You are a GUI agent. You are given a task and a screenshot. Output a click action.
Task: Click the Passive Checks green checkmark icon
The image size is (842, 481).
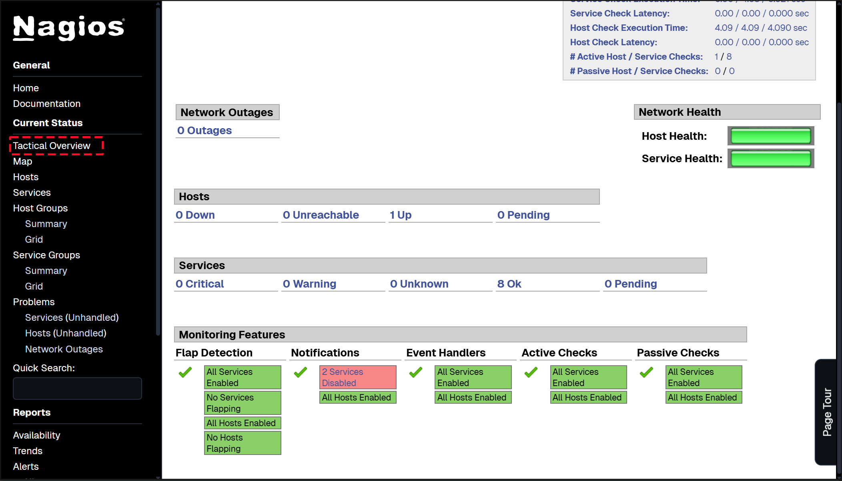coord(646,372)
